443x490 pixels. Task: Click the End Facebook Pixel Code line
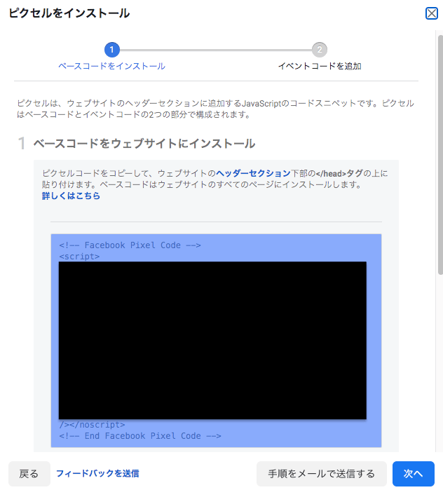click(x=140, y=435)
